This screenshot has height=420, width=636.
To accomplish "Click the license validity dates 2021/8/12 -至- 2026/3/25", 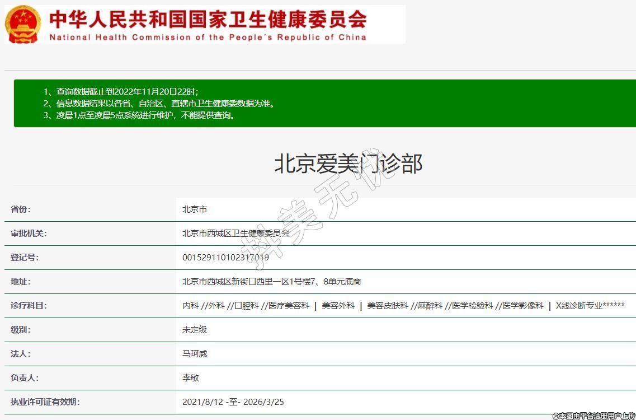I will point(233,402).
